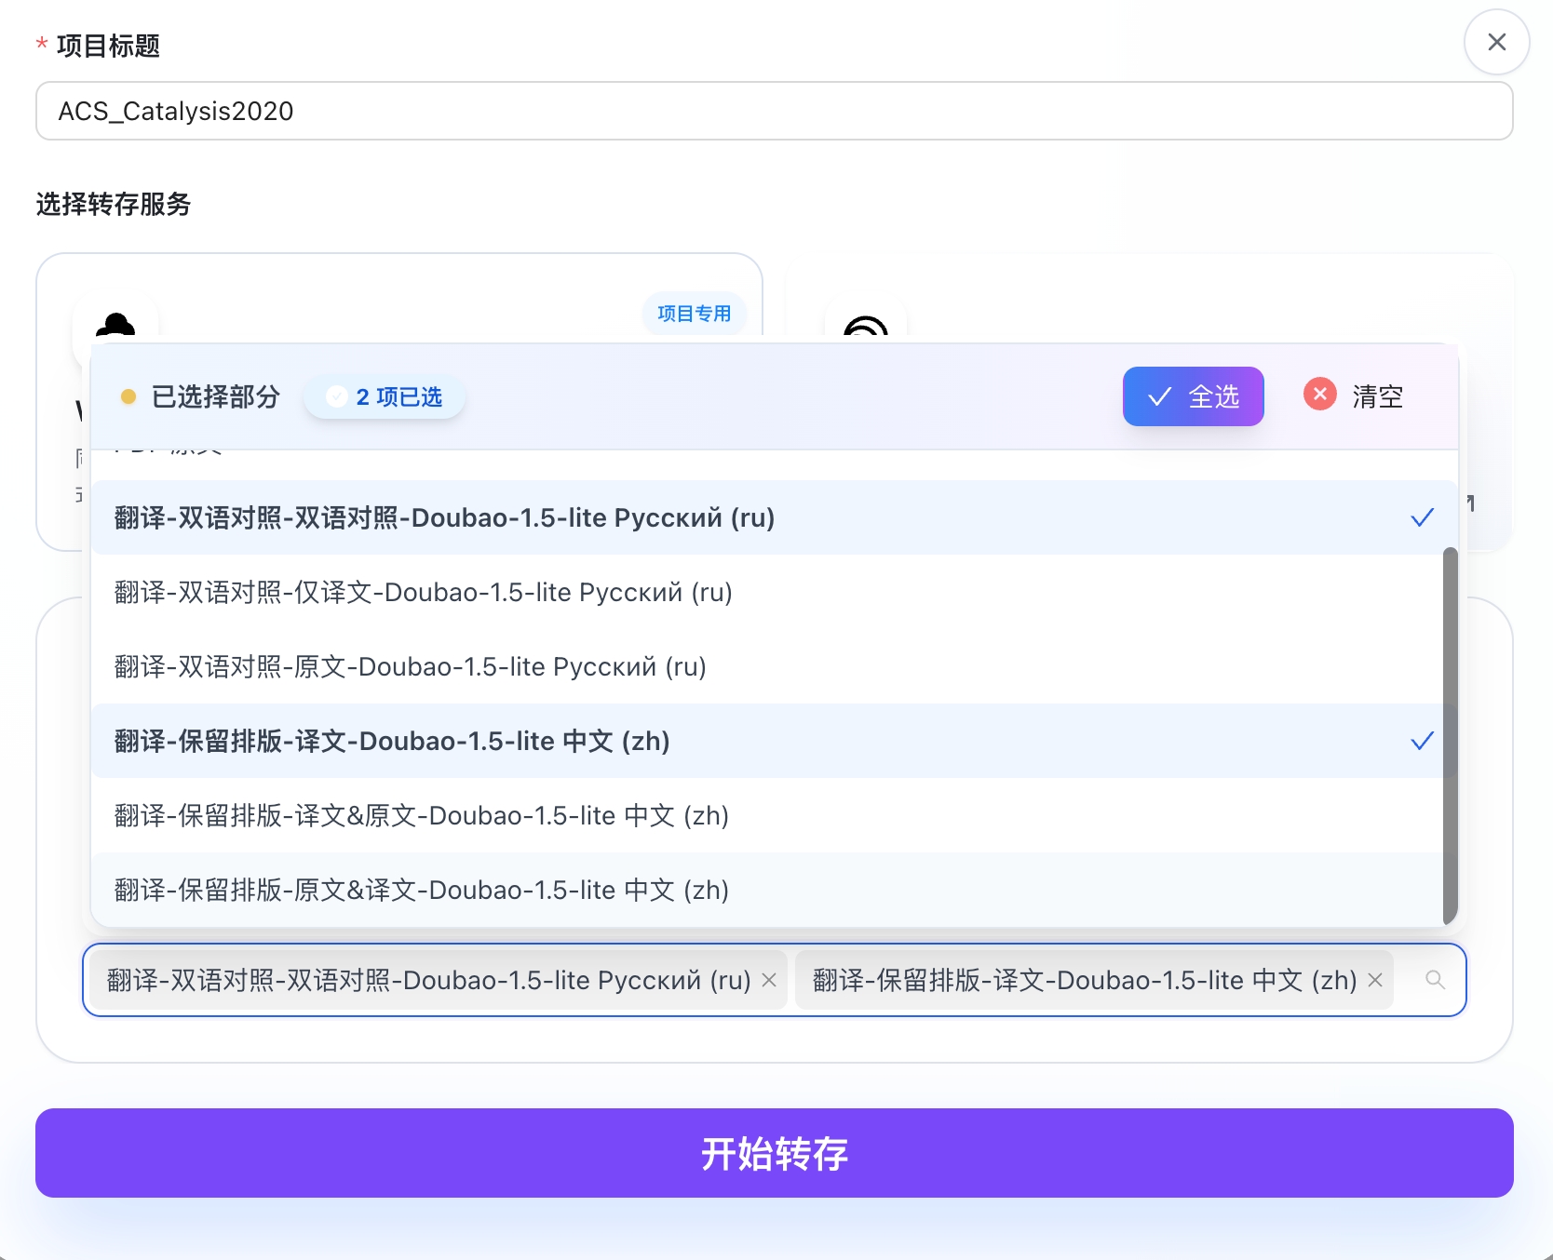This screenshot has height=1260, width=1553.
Task: Click the search magnifier icon in selector
Action: pos(1435,980)
